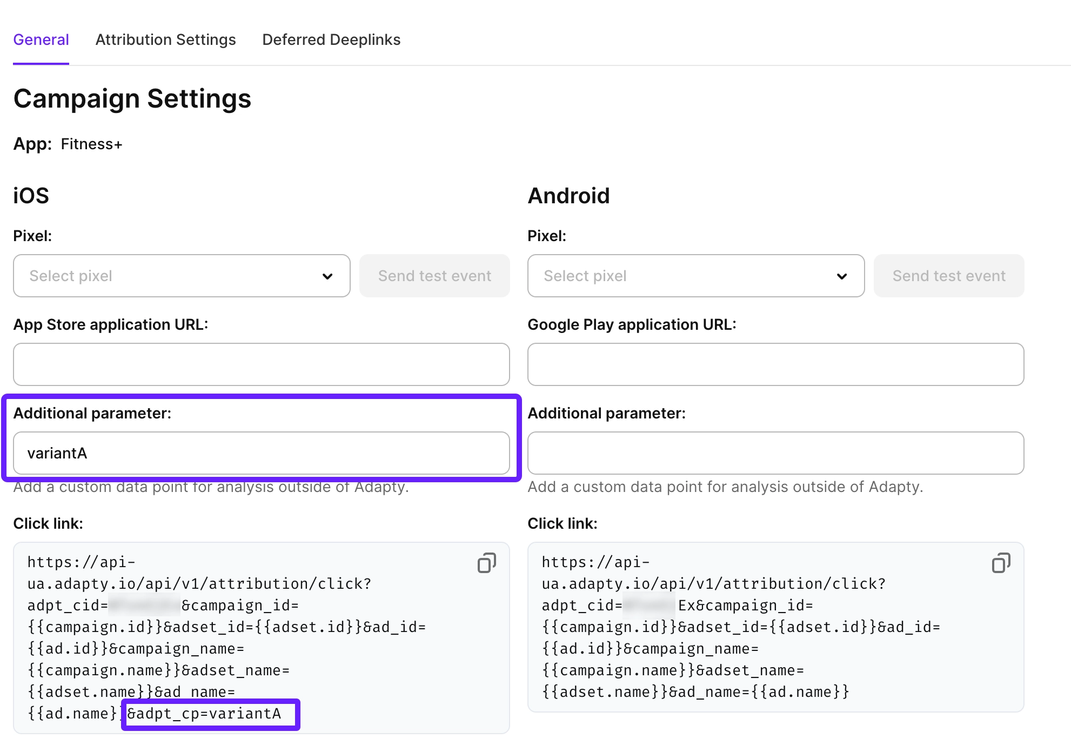
Task: Copy the Android click link
Action: 1000,563
